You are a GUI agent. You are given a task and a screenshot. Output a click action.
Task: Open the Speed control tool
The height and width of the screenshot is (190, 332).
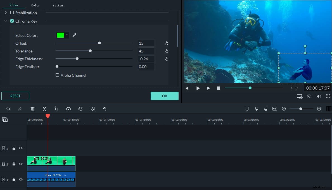[x=68, y=109]
